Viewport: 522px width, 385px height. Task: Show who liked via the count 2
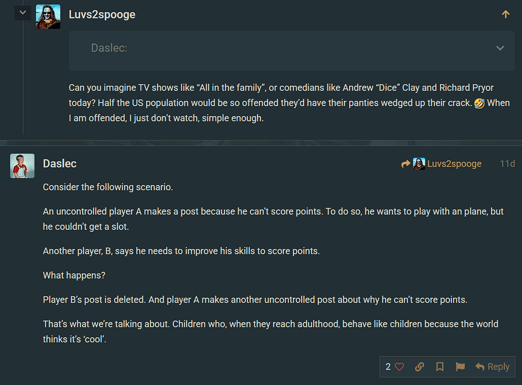click(x=388, y=367)
